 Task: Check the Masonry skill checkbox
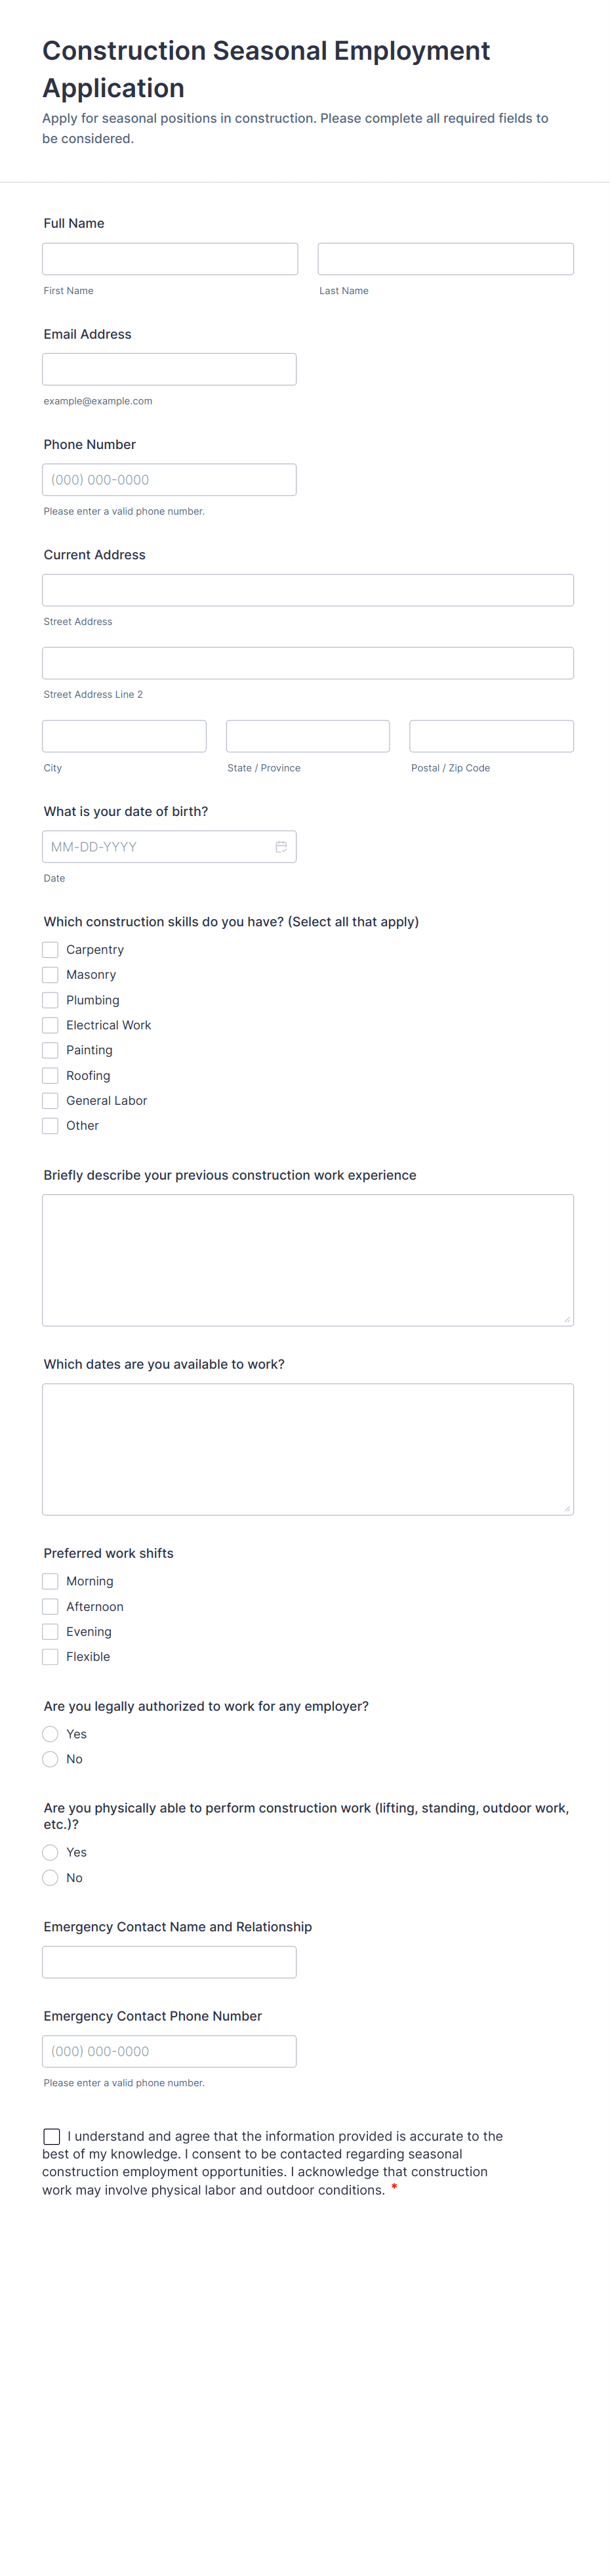(50, 974)
